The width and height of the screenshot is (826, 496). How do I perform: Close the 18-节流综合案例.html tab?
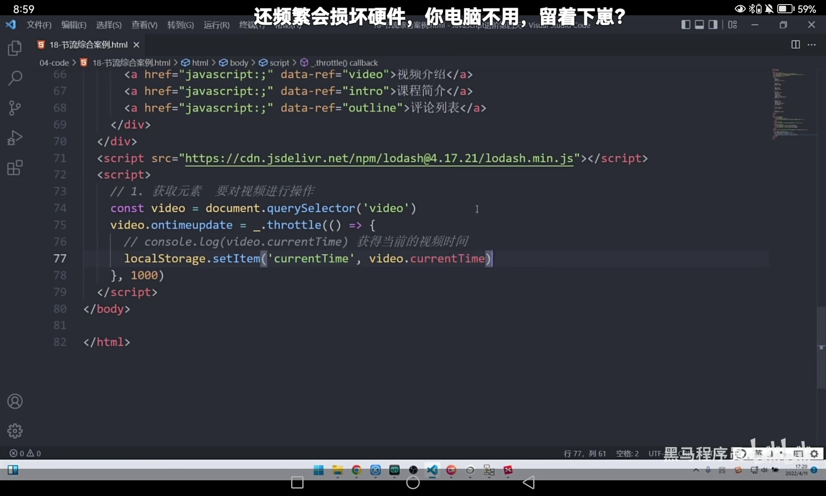[x=136, y=45]
